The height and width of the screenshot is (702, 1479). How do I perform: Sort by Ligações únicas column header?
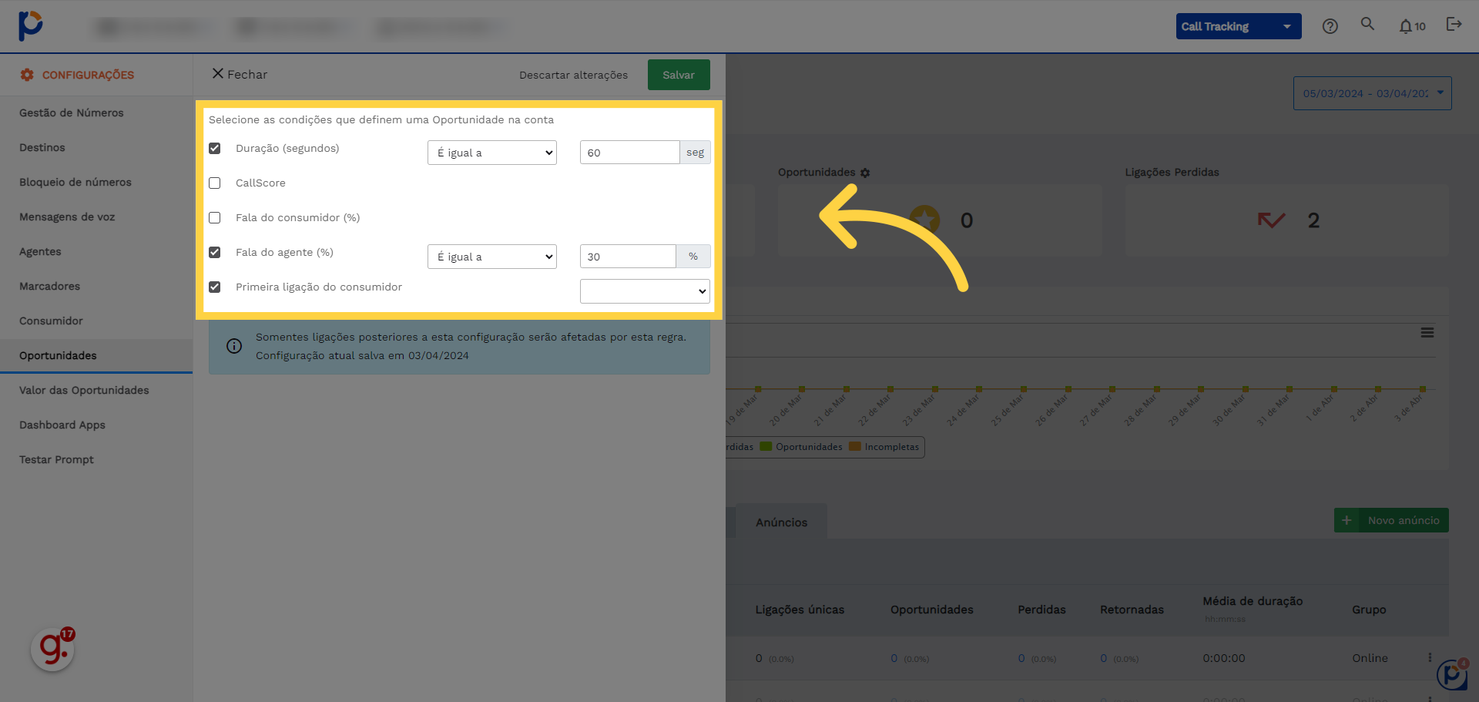tap(800, 610)
